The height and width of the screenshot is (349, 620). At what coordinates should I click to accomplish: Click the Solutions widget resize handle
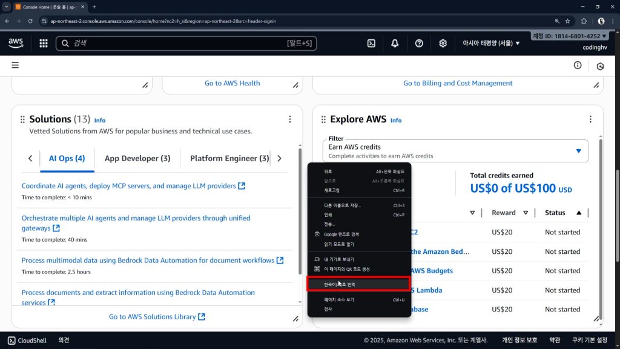[x=295, y=319]
